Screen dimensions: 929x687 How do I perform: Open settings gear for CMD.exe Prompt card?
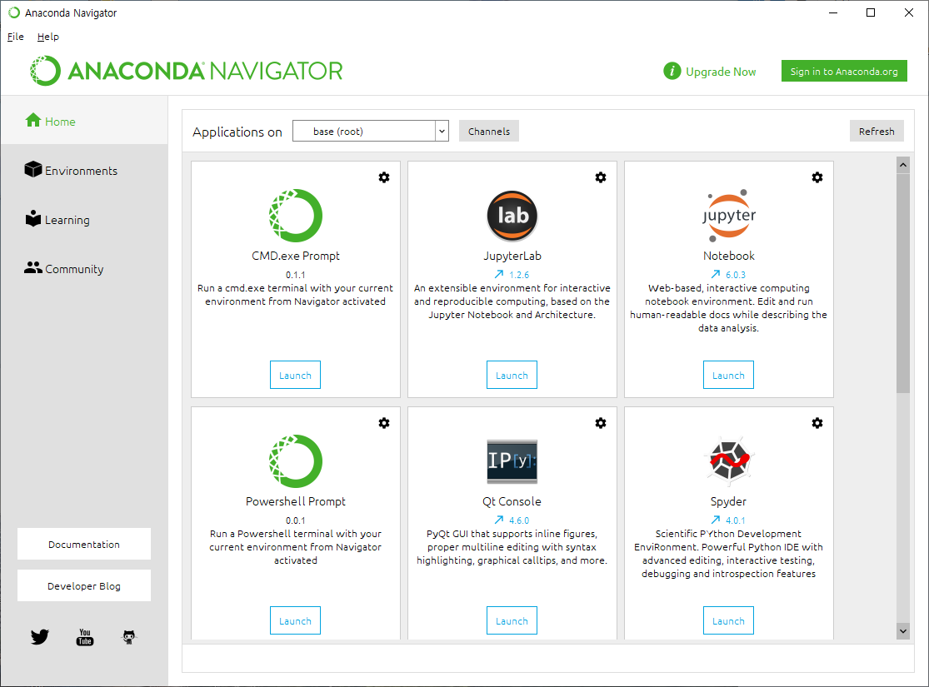pyautogui.click(x=384, y=177)
